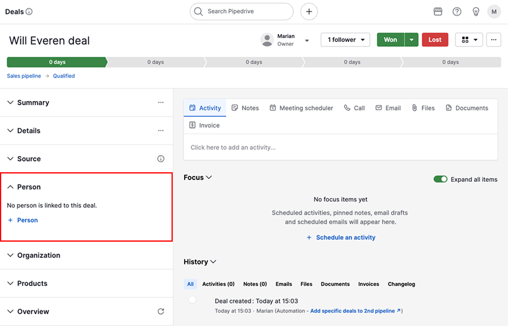Click the quick add plus icon
Viewport: 508px width, 326px height.
(308, 11)
